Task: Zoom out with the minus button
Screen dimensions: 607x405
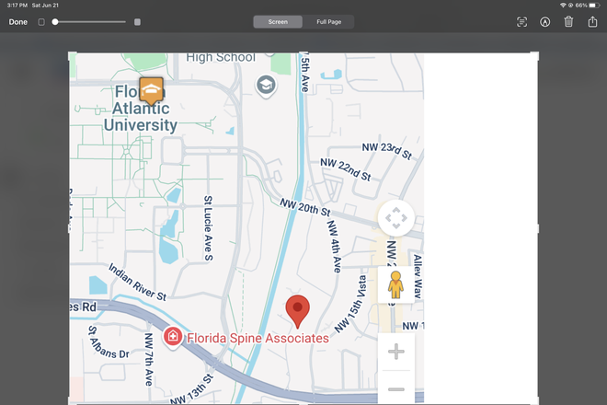Action: coord(396,388)
